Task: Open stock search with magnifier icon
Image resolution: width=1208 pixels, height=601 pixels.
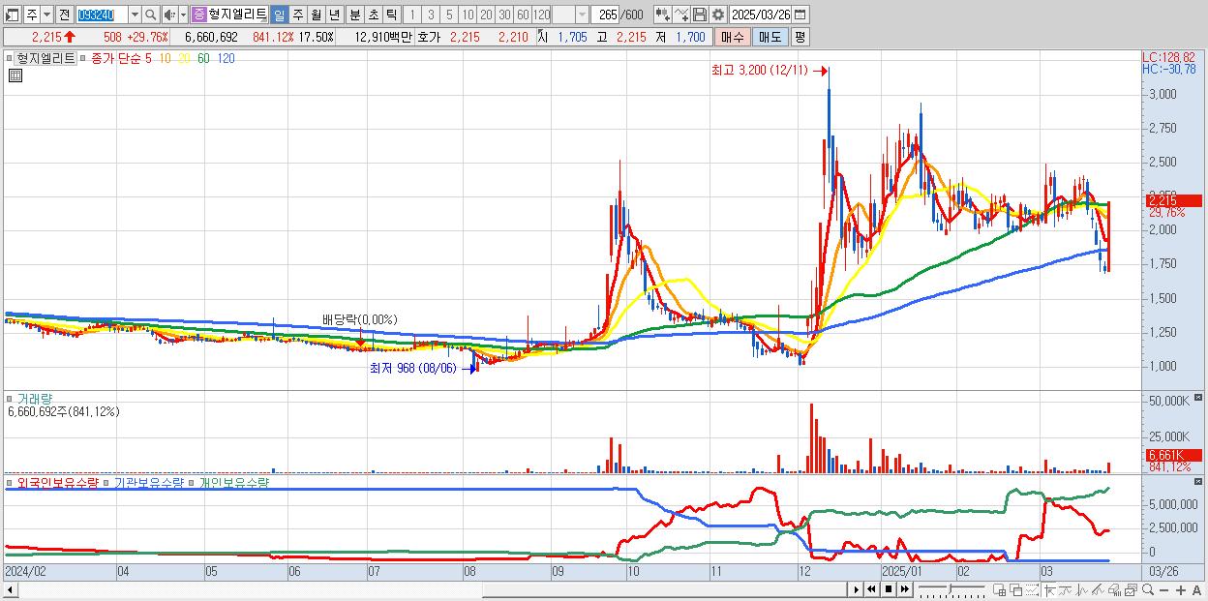Action: pyautogui.click(x=151, y=15)
